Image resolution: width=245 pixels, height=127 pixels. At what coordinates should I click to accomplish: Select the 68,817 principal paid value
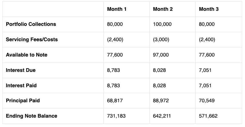pos(115,101)
